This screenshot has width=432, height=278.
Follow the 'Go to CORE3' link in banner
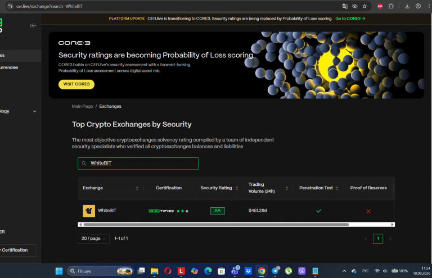click(x=350, y=19)
